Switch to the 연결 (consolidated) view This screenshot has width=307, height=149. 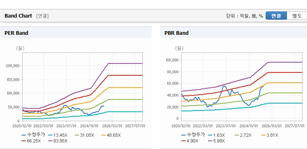pos(276,16)
